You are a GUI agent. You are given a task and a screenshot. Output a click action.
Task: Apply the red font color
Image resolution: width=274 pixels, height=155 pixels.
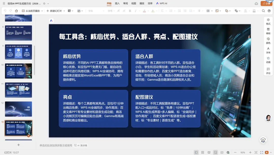pyautogui.click(x=144, y=11)
